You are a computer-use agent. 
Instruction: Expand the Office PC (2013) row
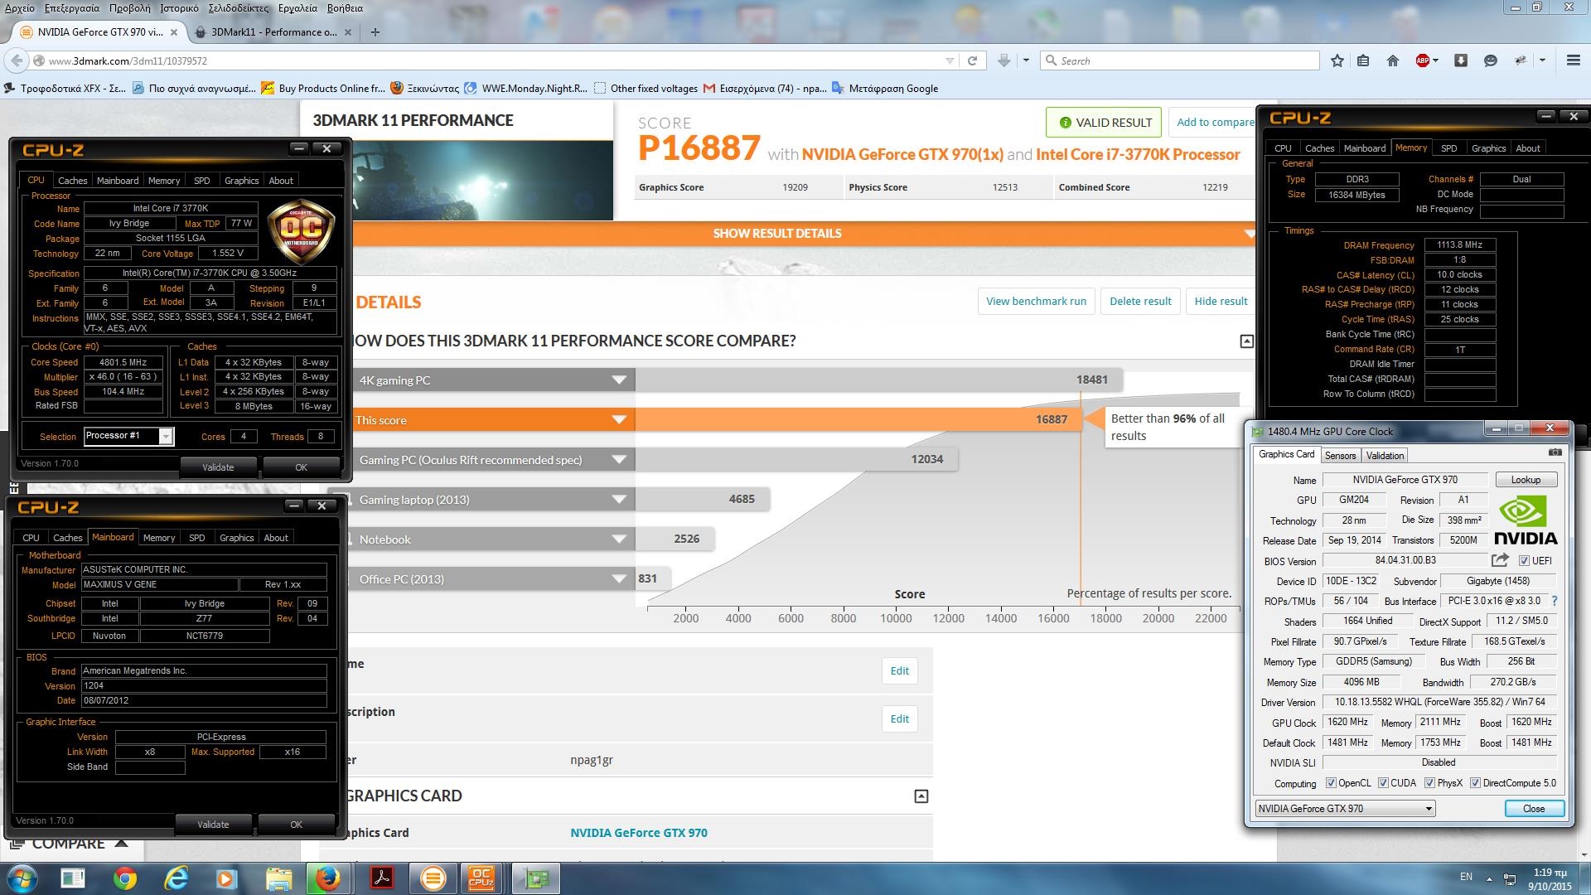coord(619,579)
